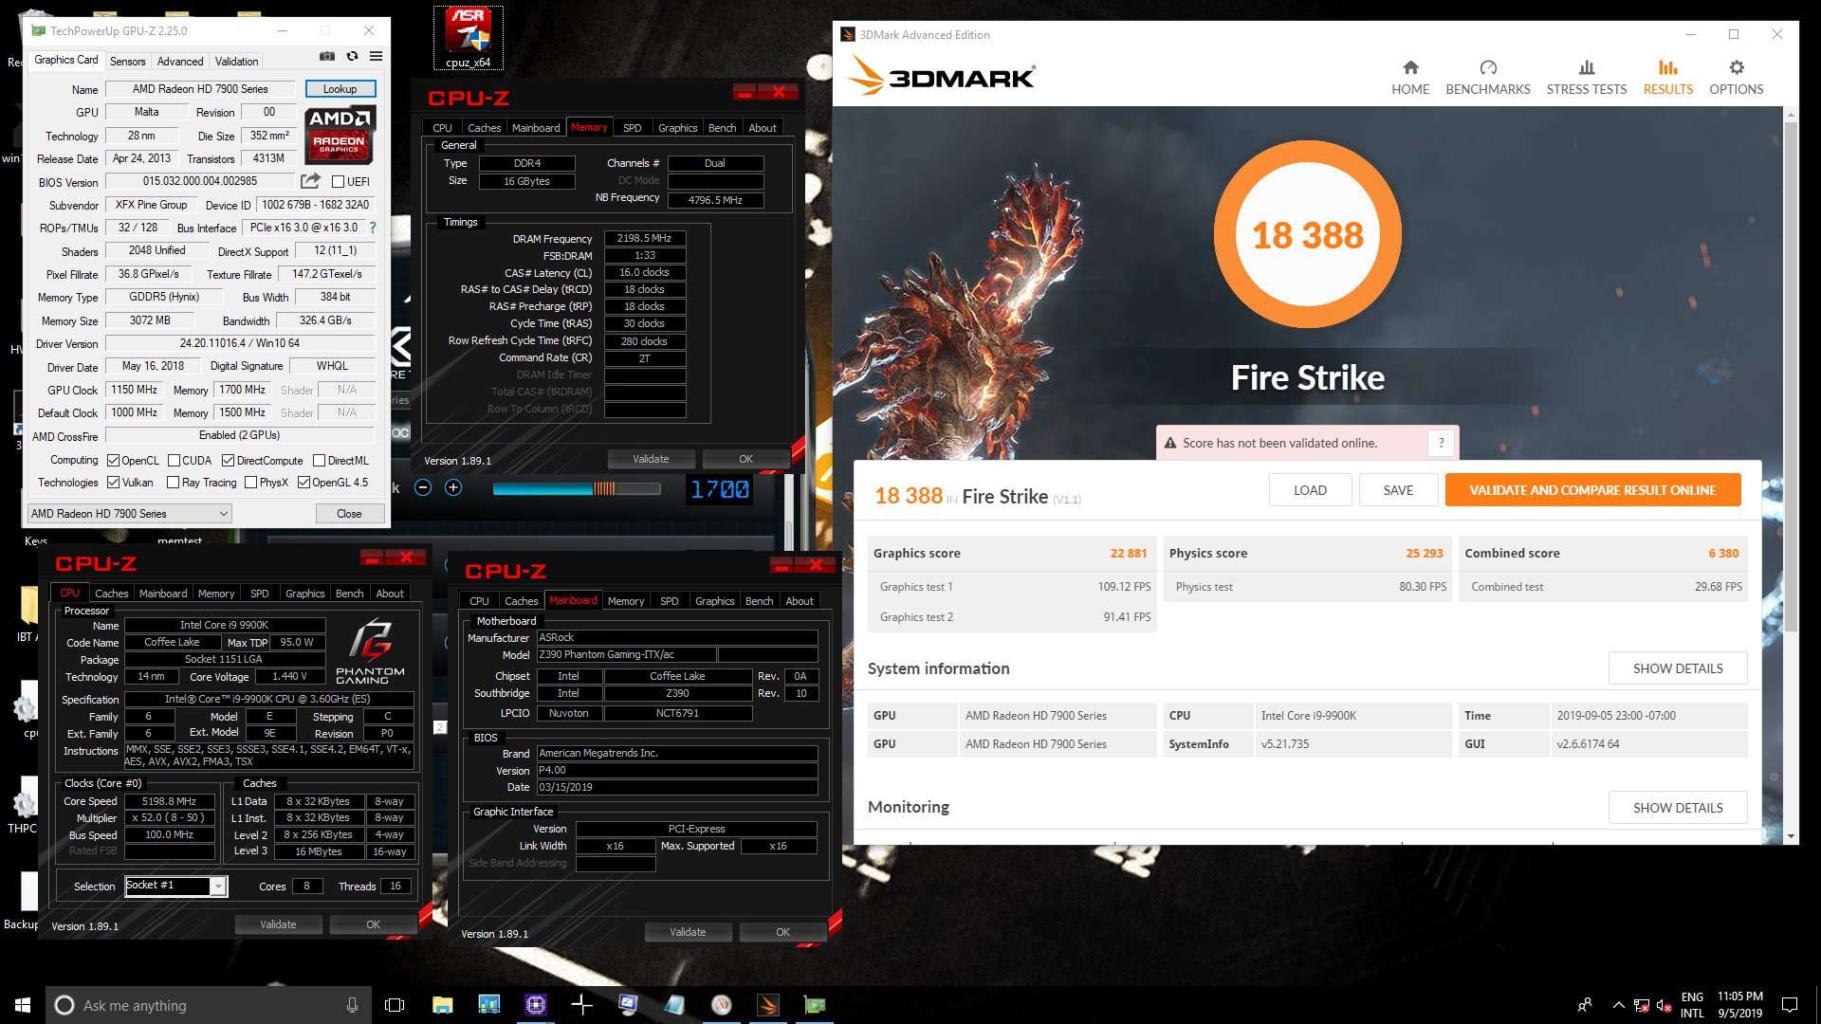Open SPD tab in CPU-Z Memory window
The width and height of the screenshot is (1821, 1024).
click(x=632, y=128)
